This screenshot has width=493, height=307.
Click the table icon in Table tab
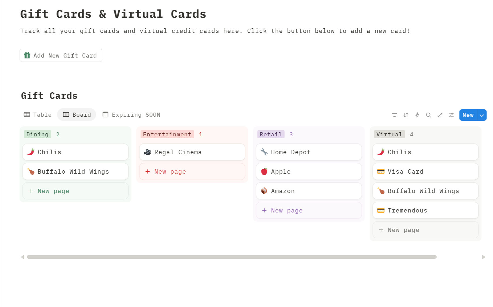click(27, 114)
